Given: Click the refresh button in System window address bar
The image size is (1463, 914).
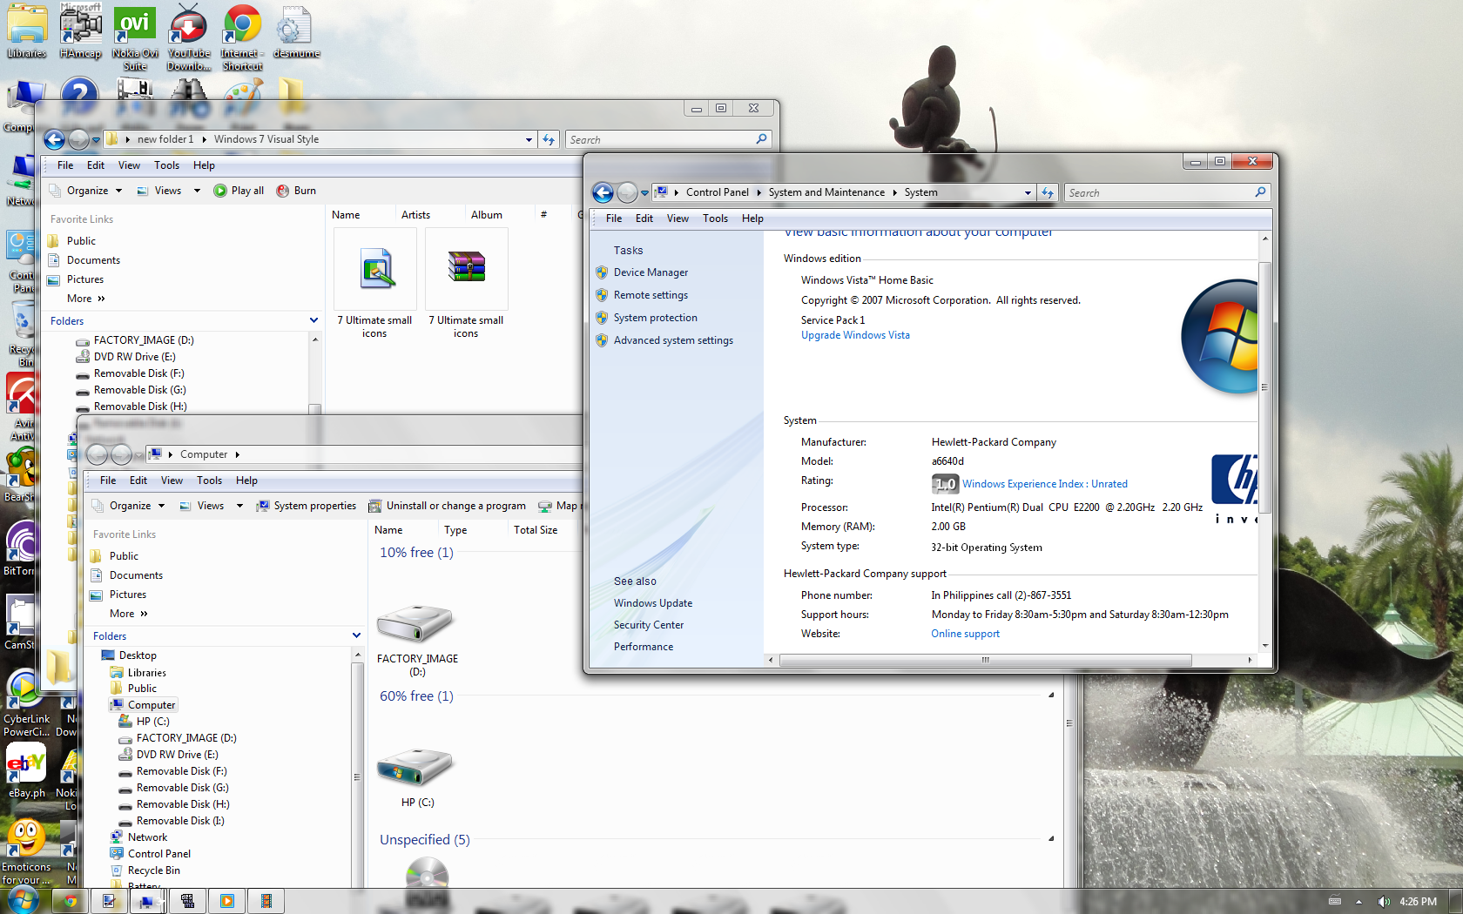Looking at the screenshot, I should pyautogui.click(x=1048, y=192).
